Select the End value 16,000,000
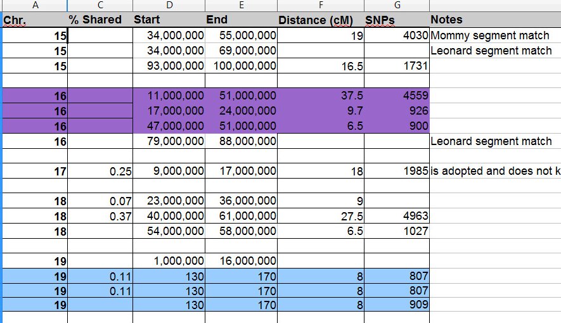 tap(241, 261)
